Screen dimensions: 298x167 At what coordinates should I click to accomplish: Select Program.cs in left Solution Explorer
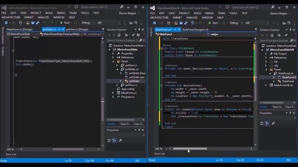pyautogui.click(x=128, y=97)
